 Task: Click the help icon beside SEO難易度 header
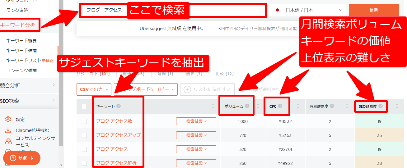(x=381, y=106)
